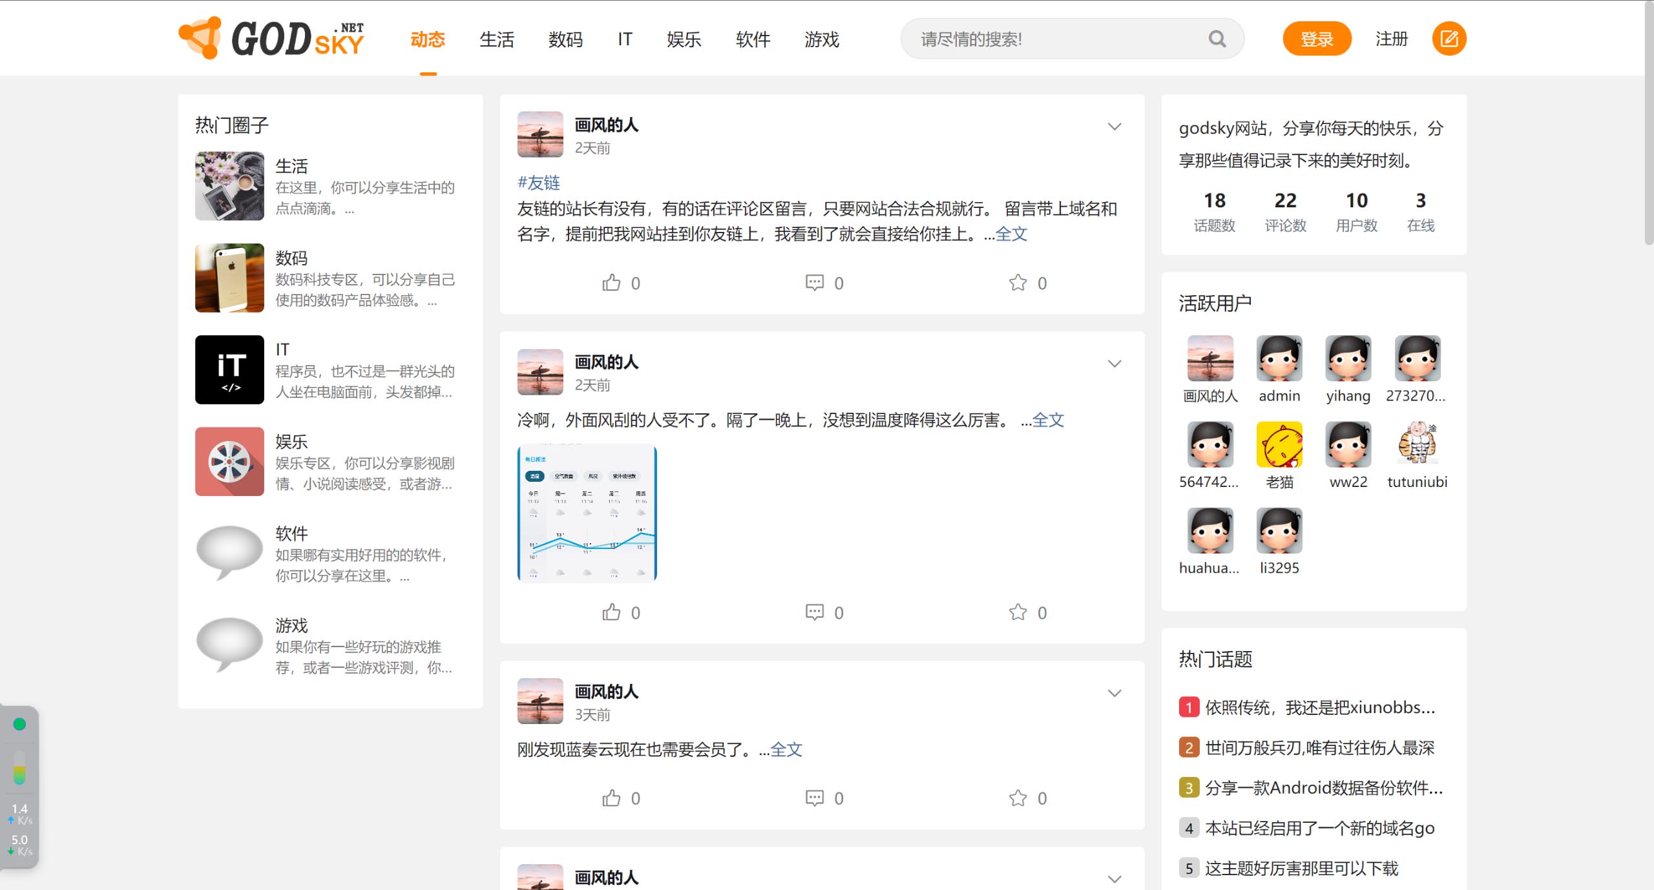Click the 注册 link
The height and width of the screenshot is (890, 1654).
click(1391, 39)
